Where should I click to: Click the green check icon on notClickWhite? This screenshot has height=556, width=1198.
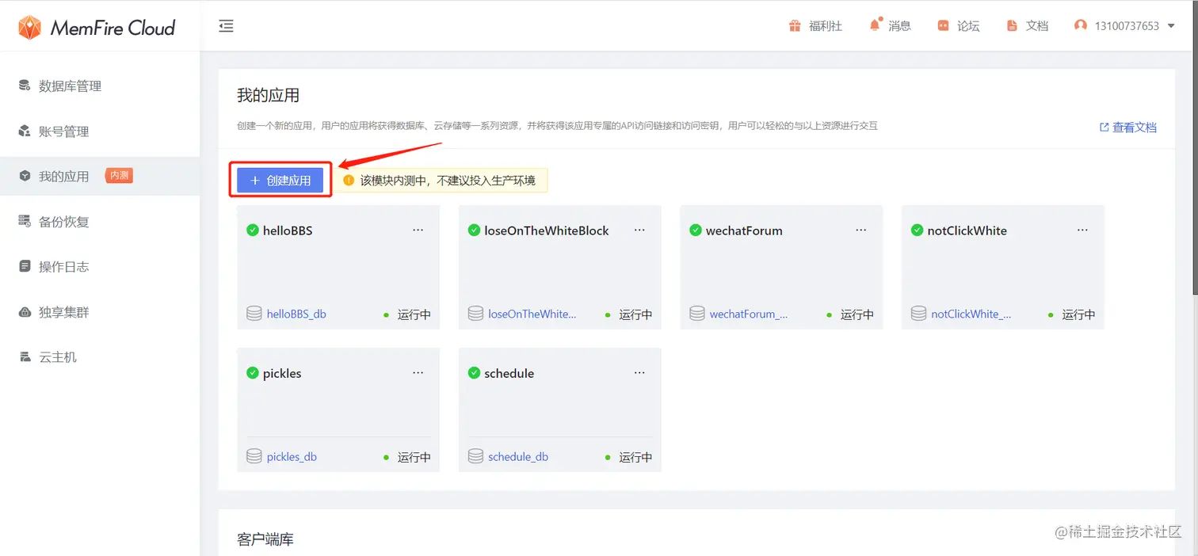click(x=918, y=230)
